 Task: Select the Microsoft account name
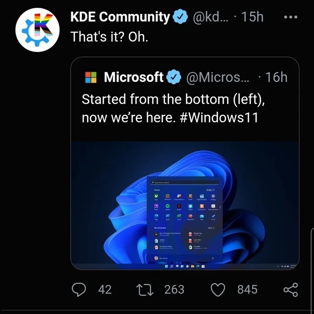point(133,77)
